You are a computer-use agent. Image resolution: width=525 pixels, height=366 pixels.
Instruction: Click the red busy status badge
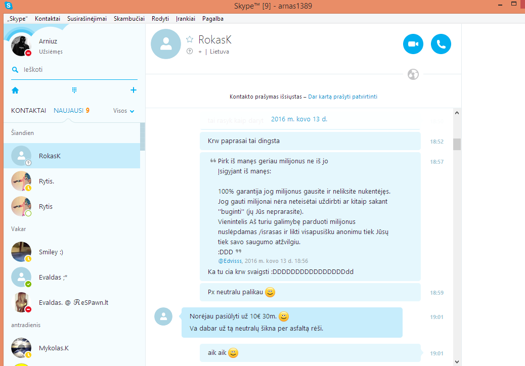[x=28, y=53]
